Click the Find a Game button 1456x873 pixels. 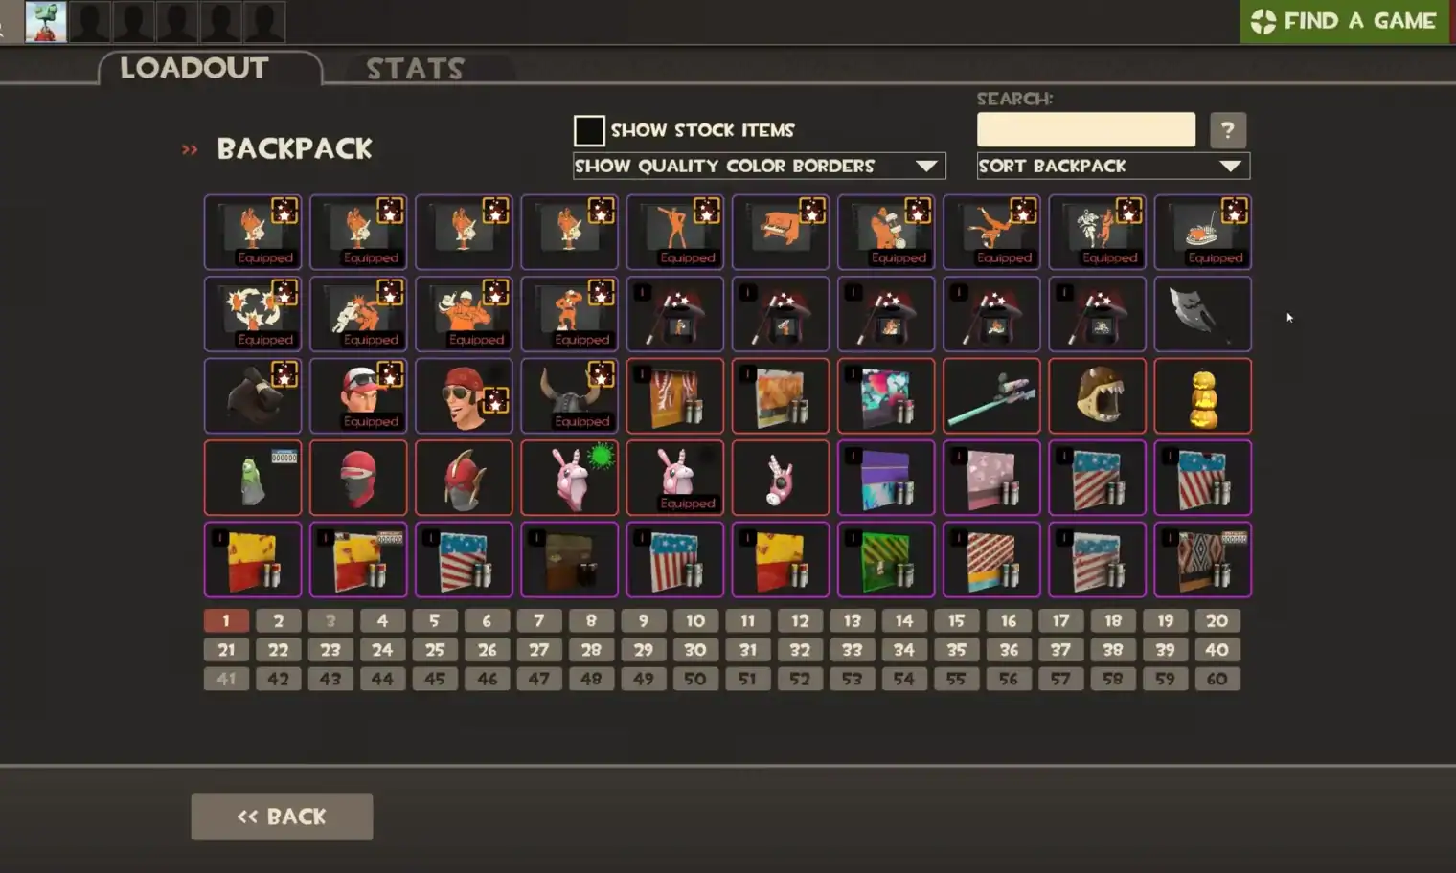coord(1345,21)
